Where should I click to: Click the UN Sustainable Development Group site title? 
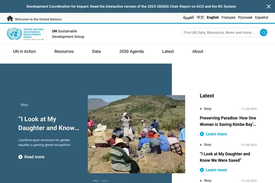[68, 34]
